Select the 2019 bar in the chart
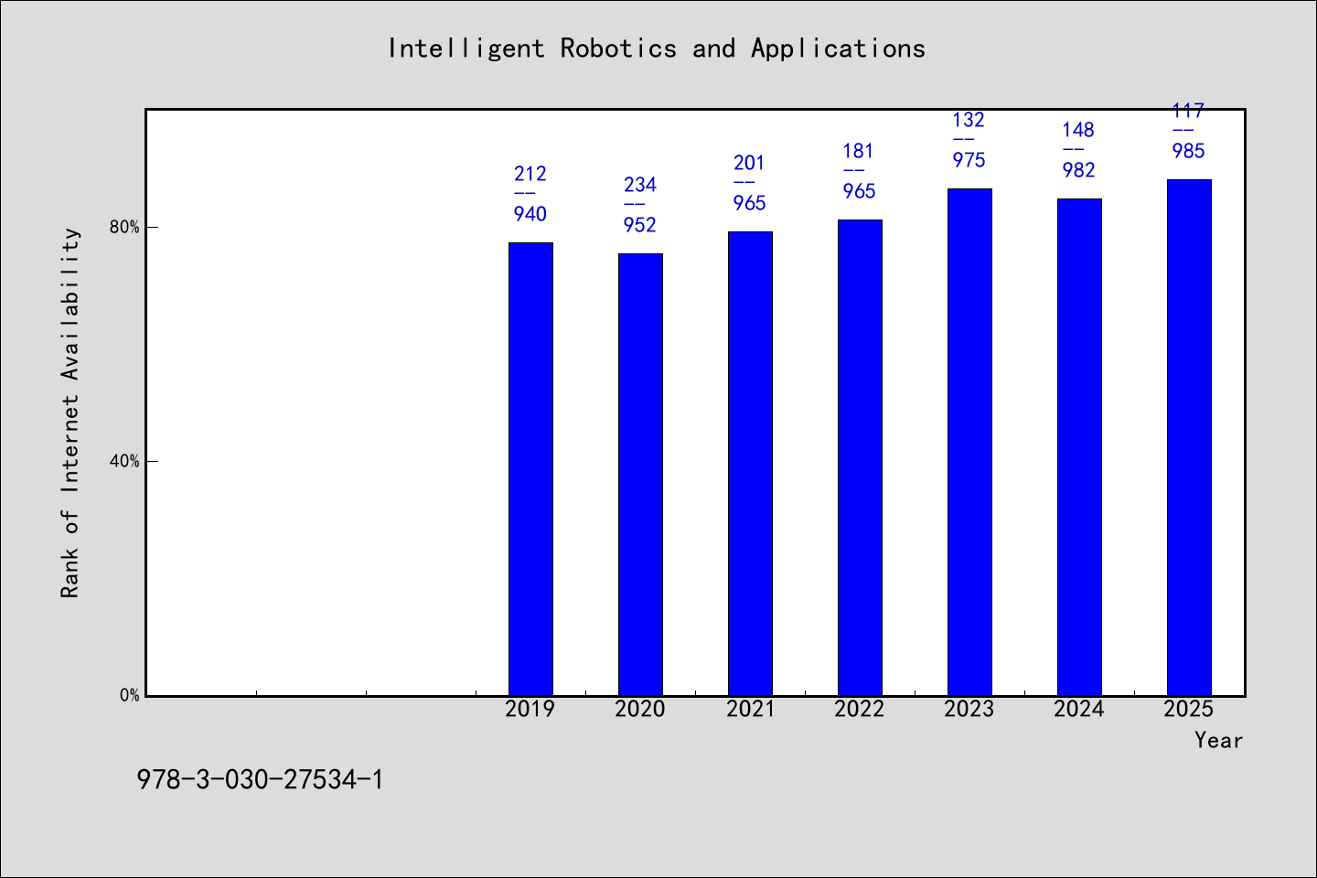Image resolution: width=1317 pixels, height=878 pixels. (530, 469)
